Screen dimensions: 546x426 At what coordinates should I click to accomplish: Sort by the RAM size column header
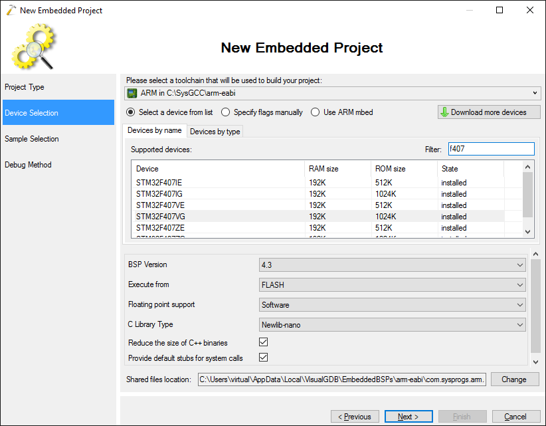[338, 169]
